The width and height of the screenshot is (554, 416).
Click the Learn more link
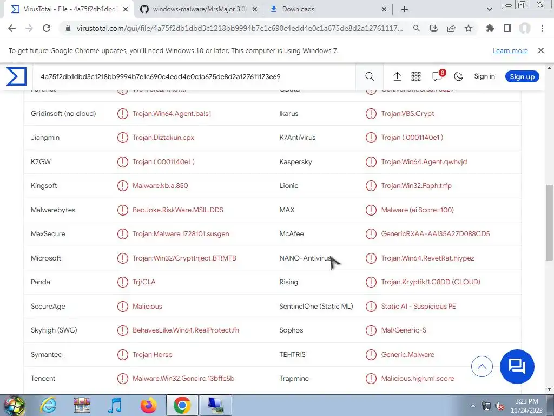pyautogui.click(x=510, y=50)
